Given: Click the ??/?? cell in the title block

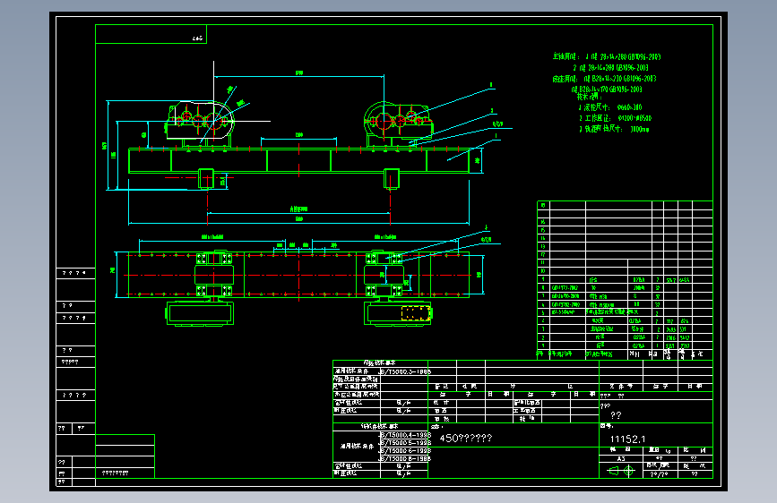Looking at the screenshot, I should pyautogui.click(x=659, y=474).
